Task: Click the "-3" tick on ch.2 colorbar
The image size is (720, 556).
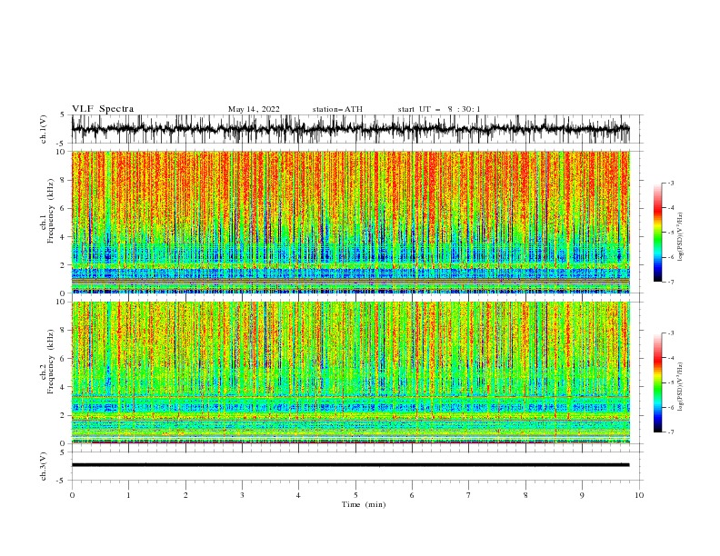Action: point(670,333)
